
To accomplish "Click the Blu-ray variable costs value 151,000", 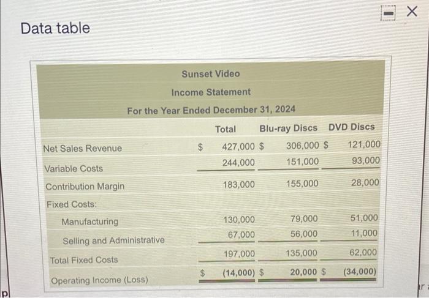I will [302, 162].
